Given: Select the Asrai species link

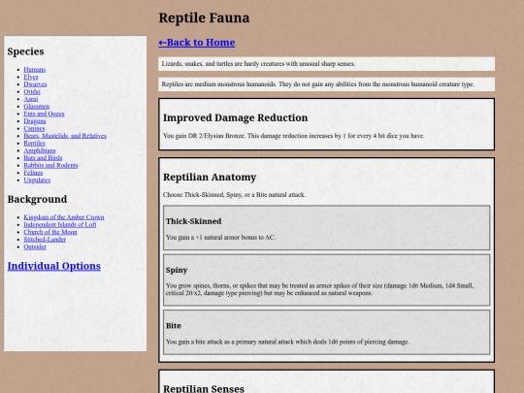Looking at the screenshot, I should [31, 99].
